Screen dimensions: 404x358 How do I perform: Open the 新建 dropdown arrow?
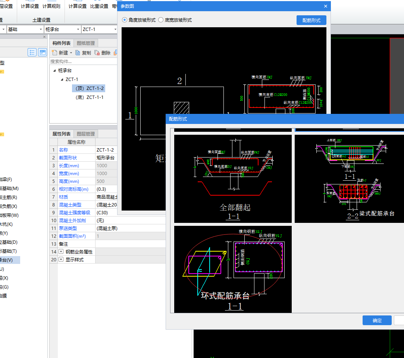click(71, 53)
